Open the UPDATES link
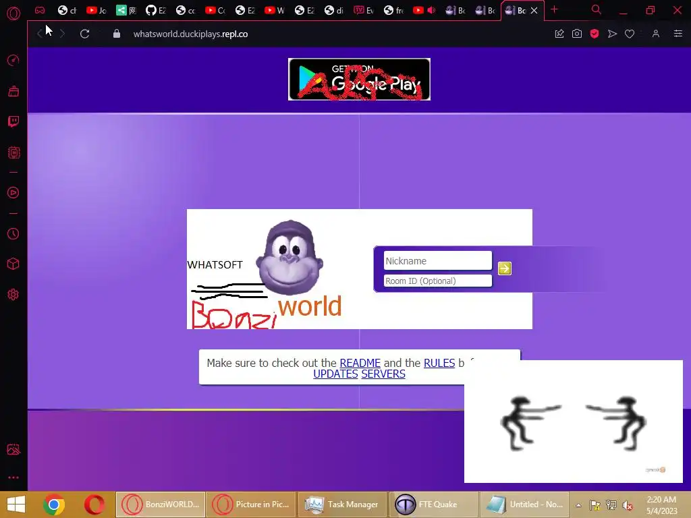Viewport: 691px width, 518px height. [x=335, y=374]
